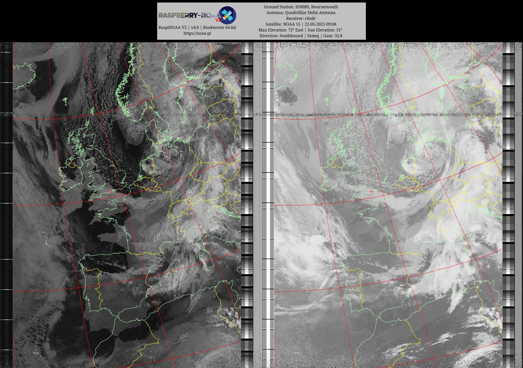
Task: Click the 'Antenna: Quadrifilar Helix Antenna' line
Action: pos(301,13)
